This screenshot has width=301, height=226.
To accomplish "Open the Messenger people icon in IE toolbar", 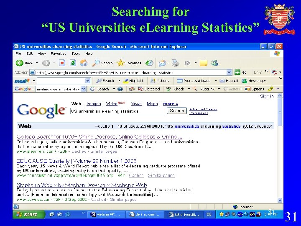I will 214,63.
